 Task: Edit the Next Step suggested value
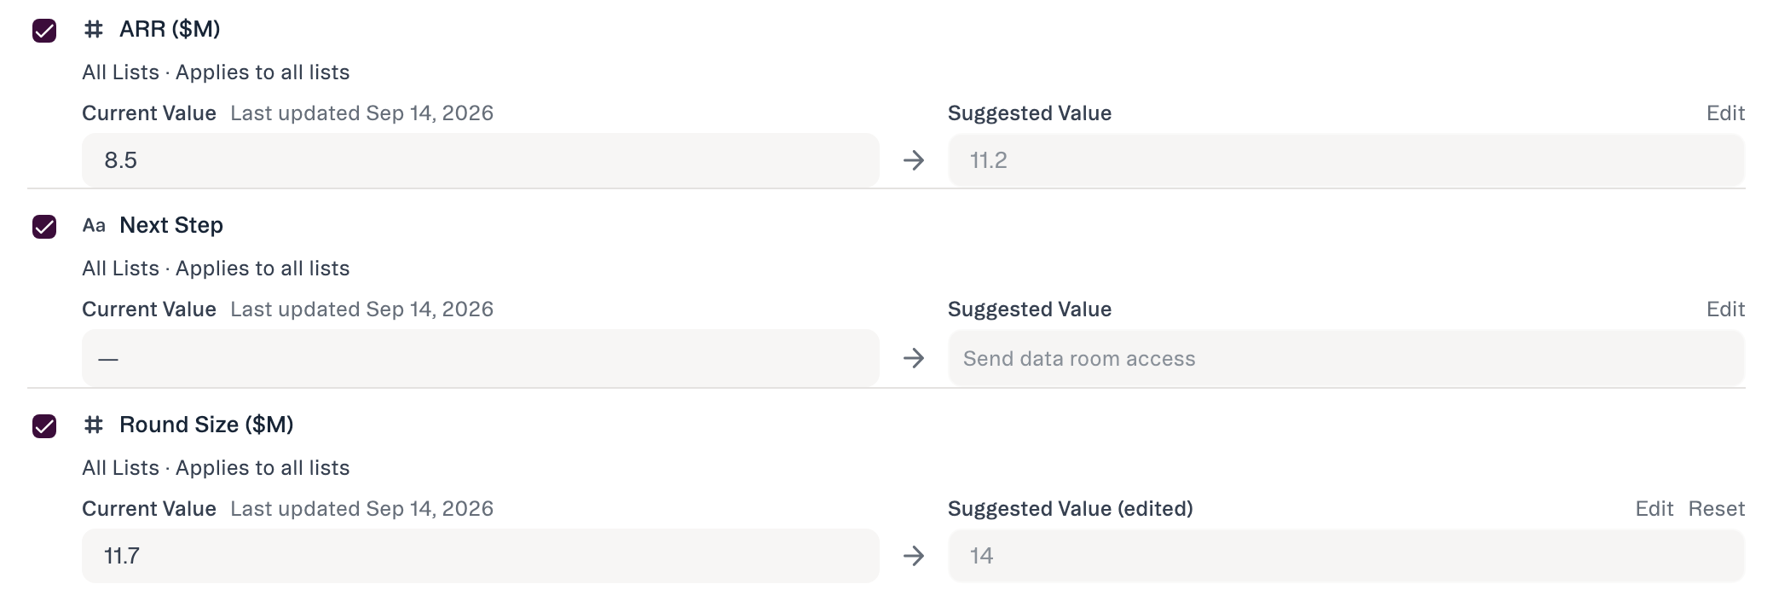(x=1725, y=309)
